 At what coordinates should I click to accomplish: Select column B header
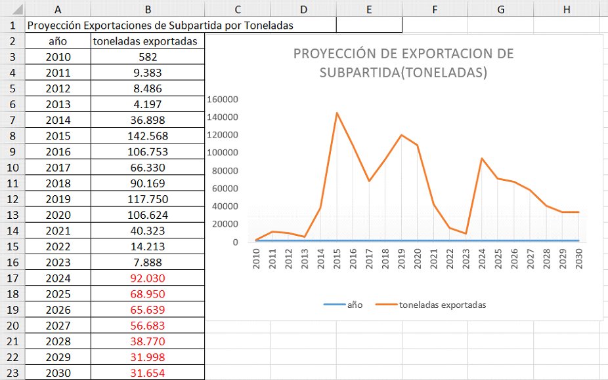[x=147, y=10]
